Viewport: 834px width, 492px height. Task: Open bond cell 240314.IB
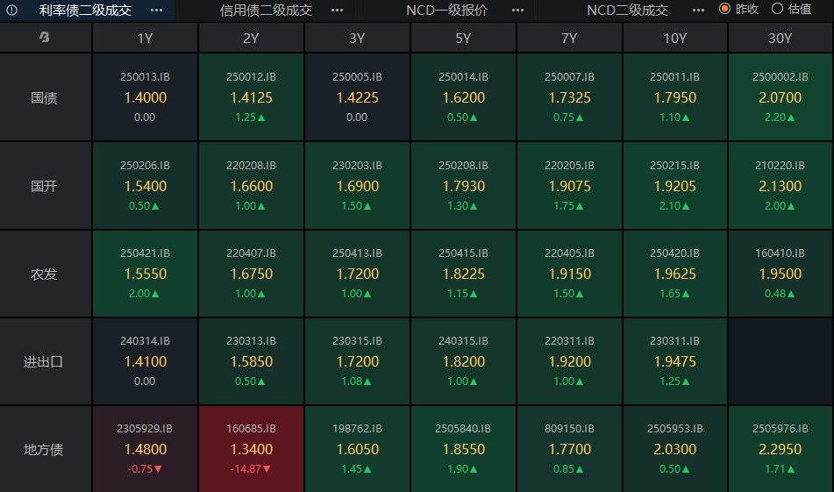pos(145,361)
